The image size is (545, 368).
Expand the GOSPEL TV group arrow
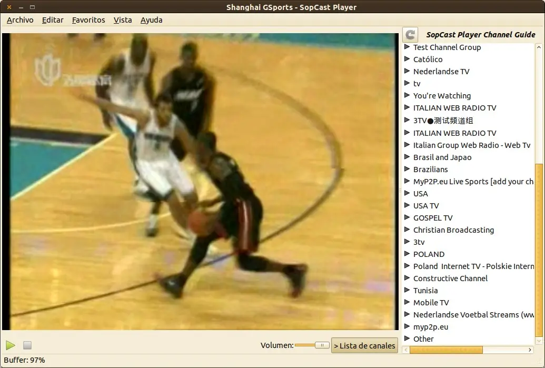coord(407,217)
